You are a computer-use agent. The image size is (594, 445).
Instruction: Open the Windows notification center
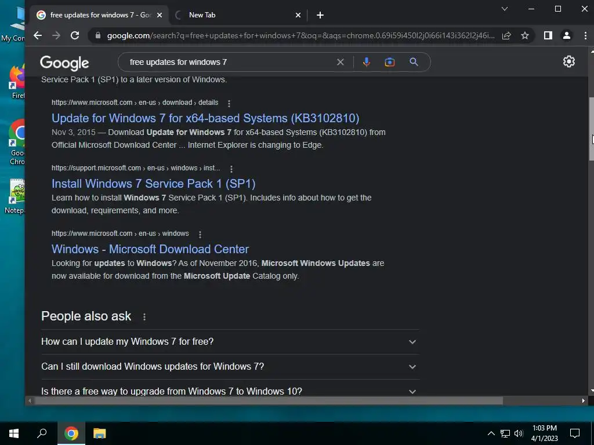pyautogui.click(x=575, y=433)
